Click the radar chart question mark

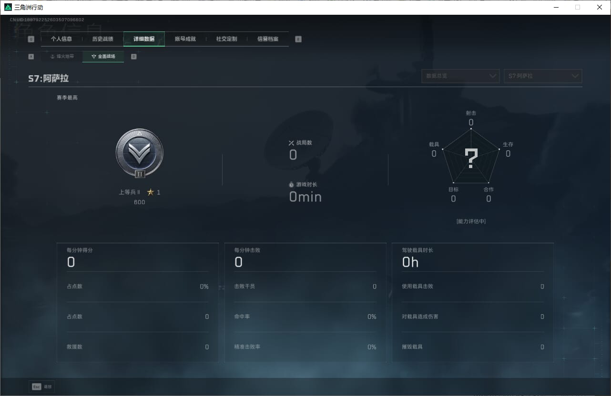point(471,158)
